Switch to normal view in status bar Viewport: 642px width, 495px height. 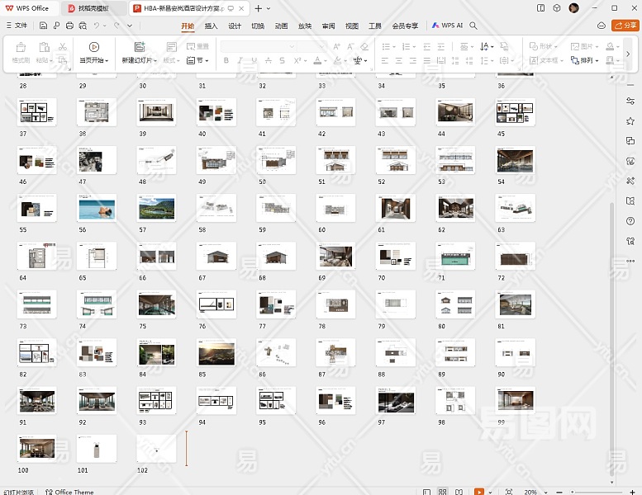click(x=426, y=492)
